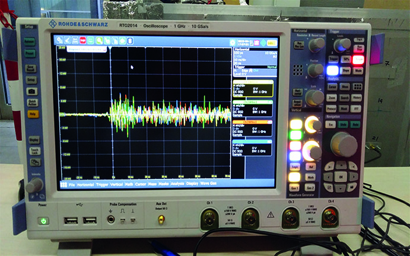
Task: Toggle the yellow channel 1 button
Action: point(295,123)
